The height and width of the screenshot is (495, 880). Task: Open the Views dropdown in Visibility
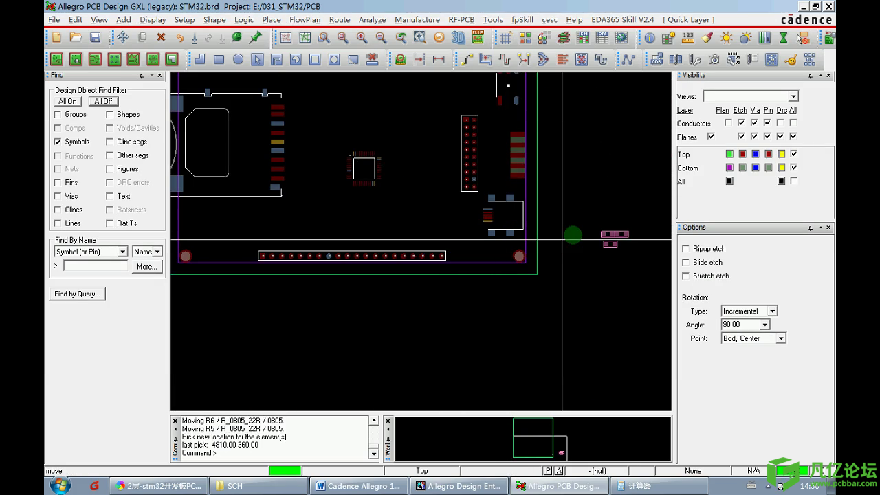pyautogui.click(x=793, y=96)
